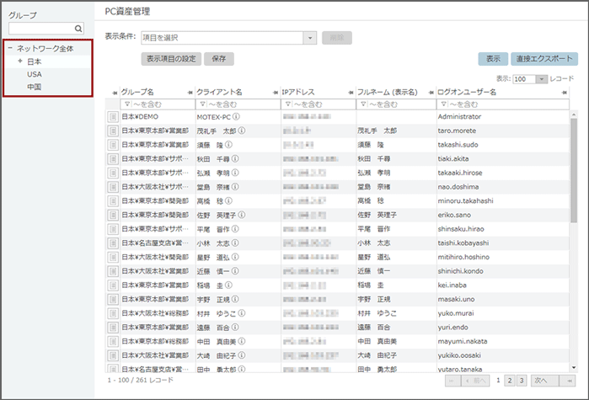Image resolution: width=589 pixels, height=400 pixels.
Task: Open detail icon for taro.morete row
Action: click(113, 131)
